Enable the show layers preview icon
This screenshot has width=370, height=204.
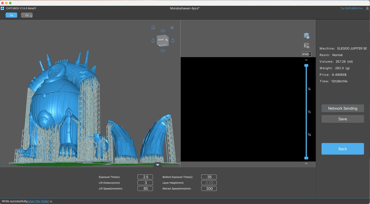(x=306, y=36)
